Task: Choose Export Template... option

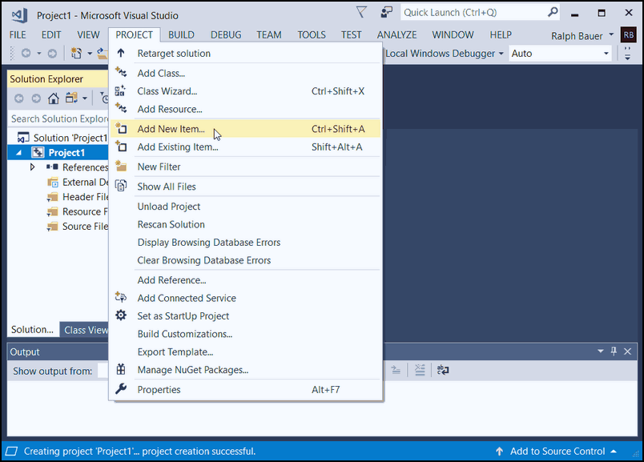Action: pos(246,352)
